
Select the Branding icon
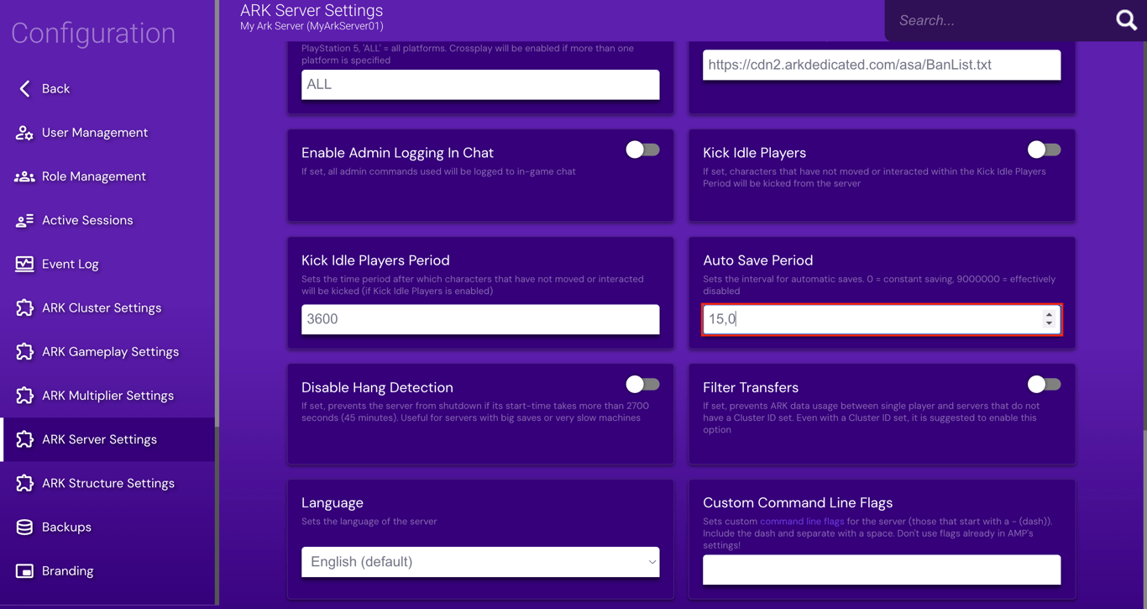24,570
